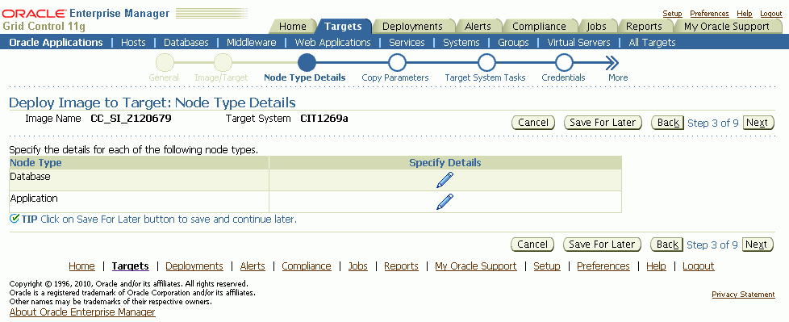Select the Target System Tasks step circle

(x=486, y=63)
